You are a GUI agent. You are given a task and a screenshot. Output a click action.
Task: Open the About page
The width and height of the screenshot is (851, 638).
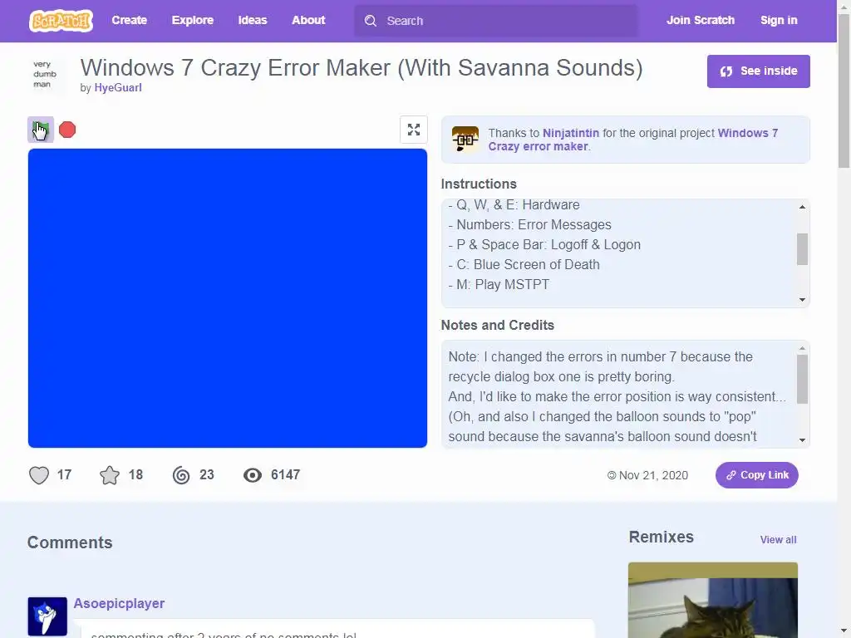click(x=308, y=20)
